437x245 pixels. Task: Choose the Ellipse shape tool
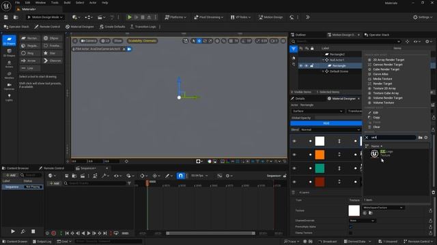(x=52, y=38)
